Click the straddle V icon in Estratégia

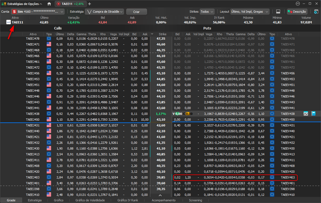tap(89, 12)
